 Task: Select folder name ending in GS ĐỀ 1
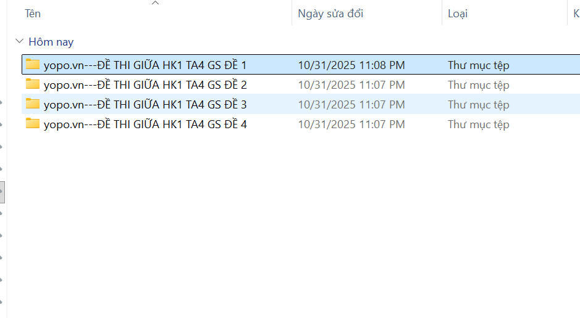point(145,65)
